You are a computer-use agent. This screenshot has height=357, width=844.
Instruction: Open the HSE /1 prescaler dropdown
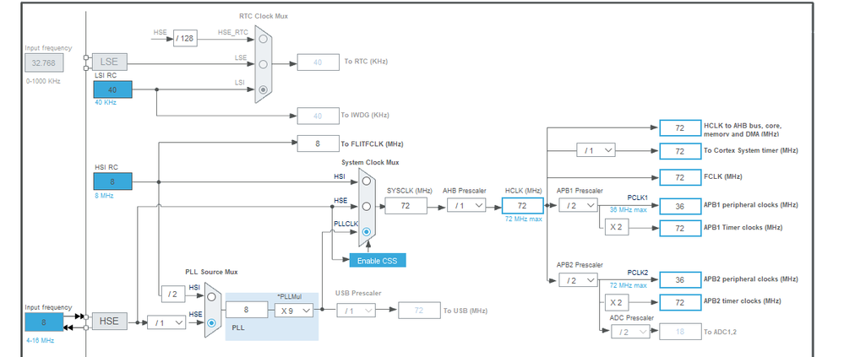(x=166, y=322)
